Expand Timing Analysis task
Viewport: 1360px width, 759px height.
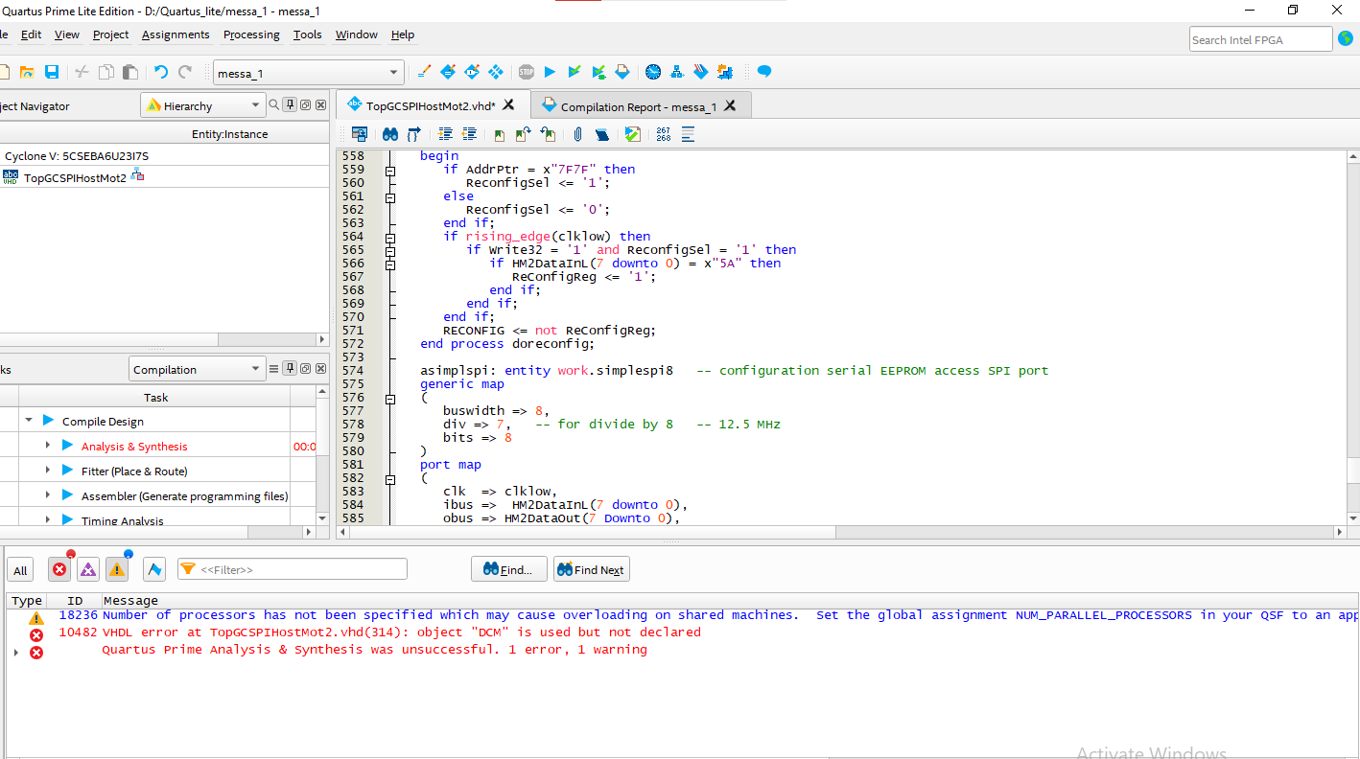pos(48,520)
